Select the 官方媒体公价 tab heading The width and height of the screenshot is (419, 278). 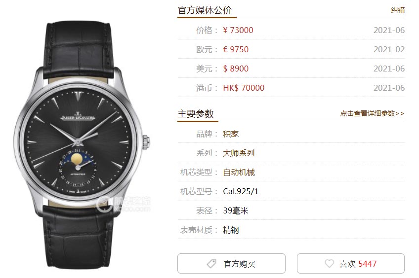pyautogui.click(x=205, y=10)
